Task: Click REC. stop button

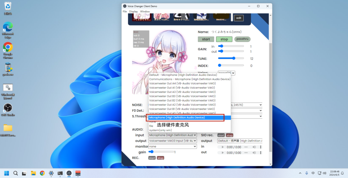Action: pyautogui.click(x=160, y=158)
